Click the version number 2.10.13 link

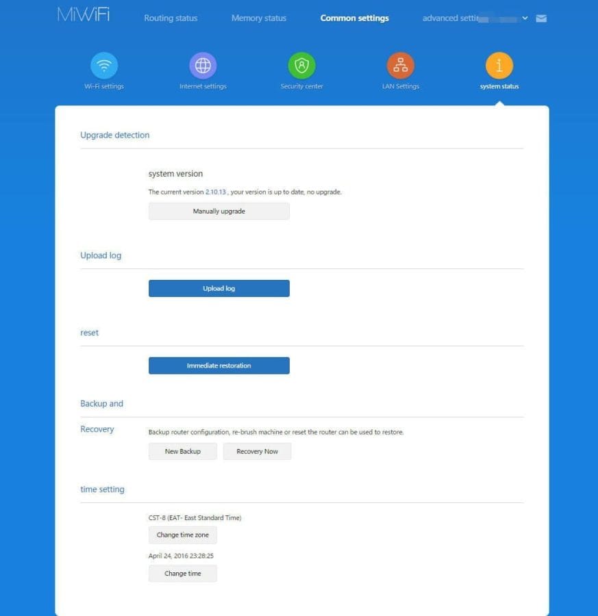(216, 192)
